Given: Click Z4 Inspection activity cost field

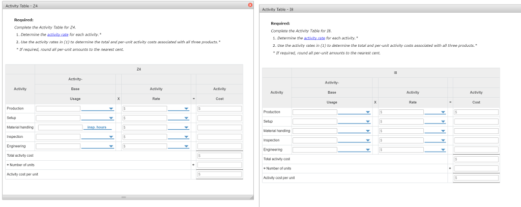Looking at the screenshot, I should (x=220, y=137).
